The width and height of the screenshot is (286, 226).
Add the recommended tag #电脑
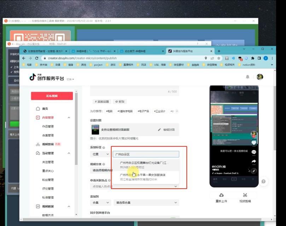pyautogui.click(x=110, y=111)
